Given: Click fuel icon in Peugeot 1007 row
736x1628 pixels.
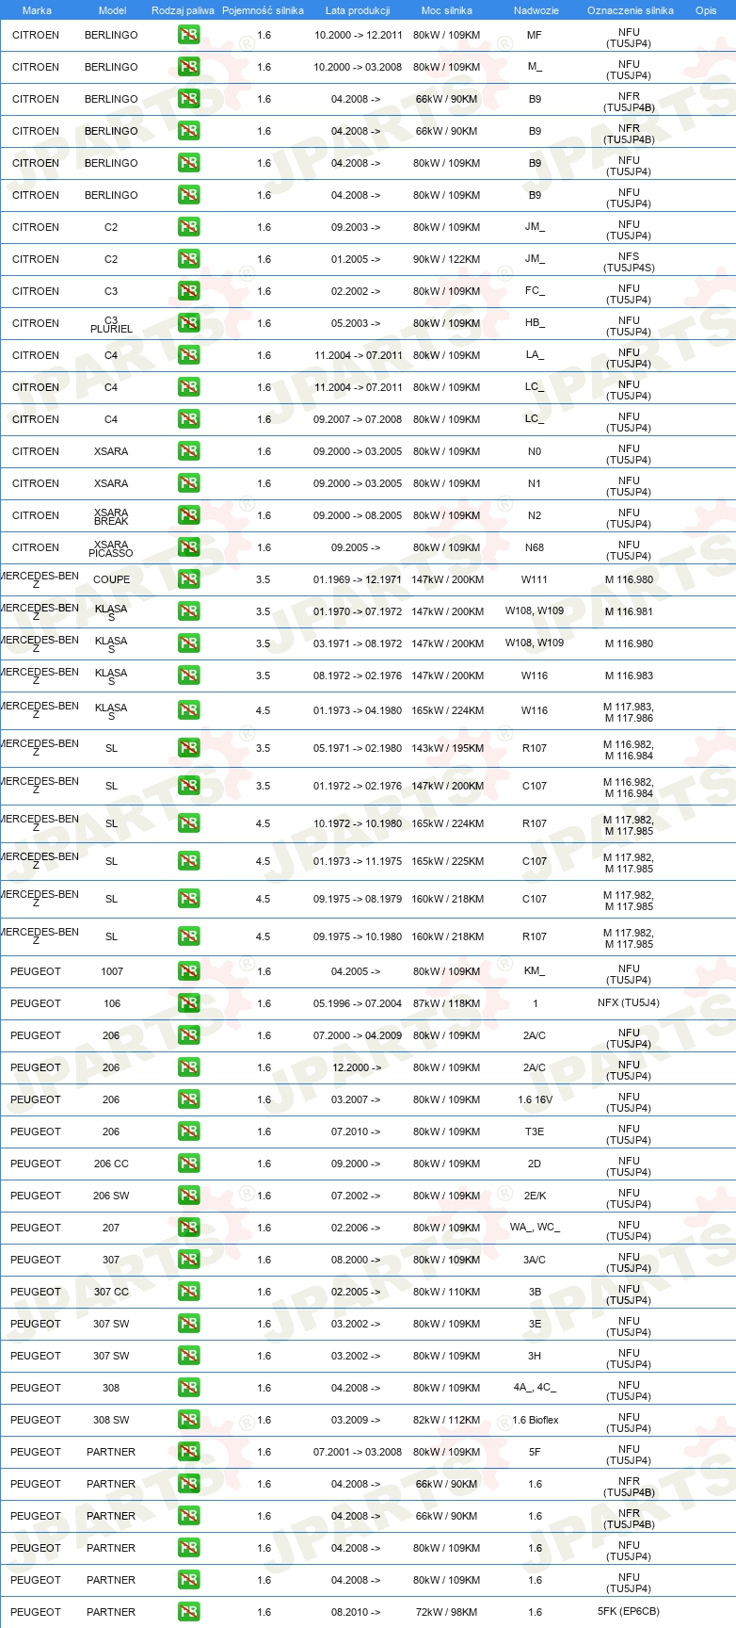Looking at the screenshot, I should 189,971.
